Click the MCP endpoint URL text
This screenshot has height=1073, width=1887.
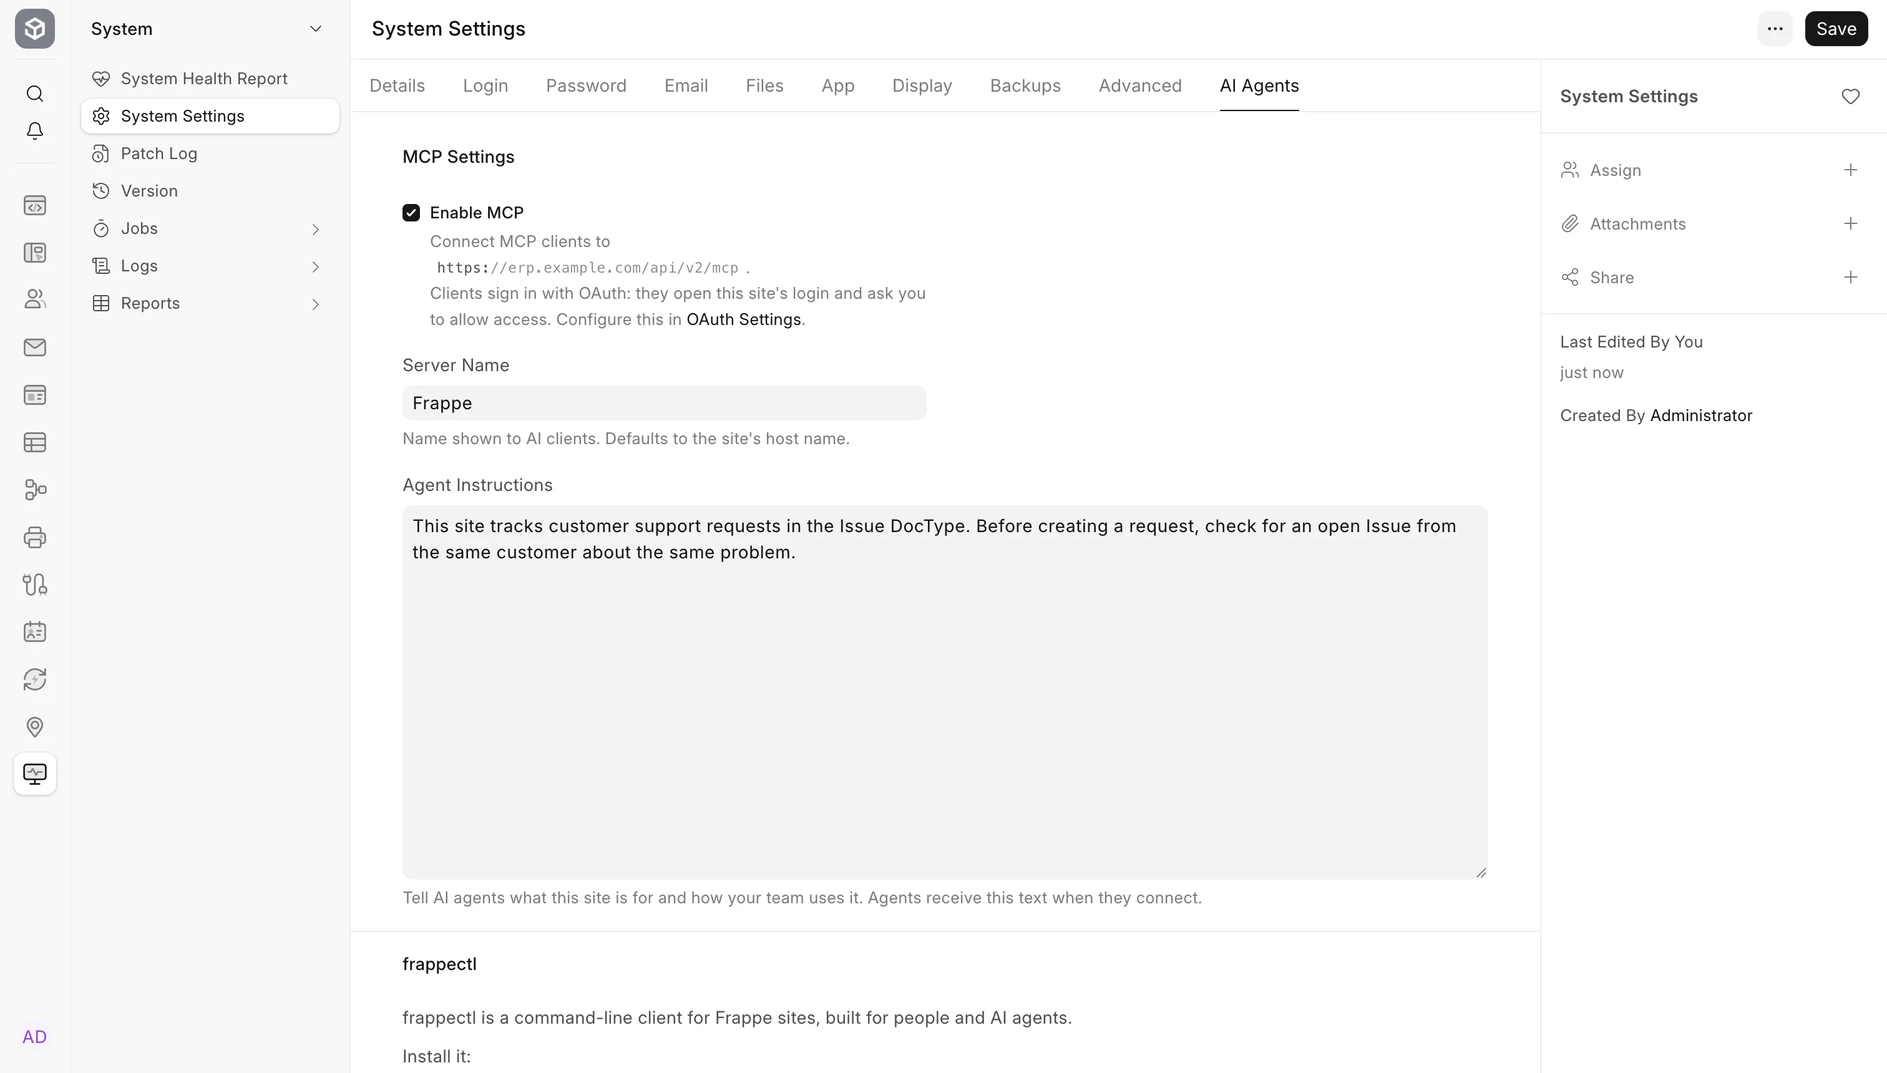pos(587,268)
